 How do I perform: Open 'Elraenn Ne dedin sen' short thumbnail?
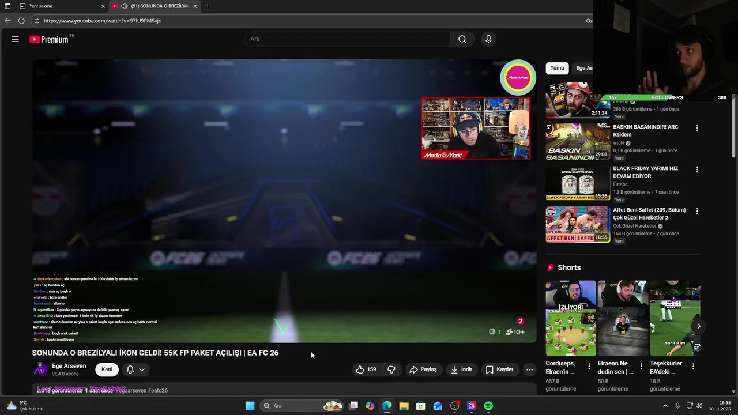pos(623,318)
